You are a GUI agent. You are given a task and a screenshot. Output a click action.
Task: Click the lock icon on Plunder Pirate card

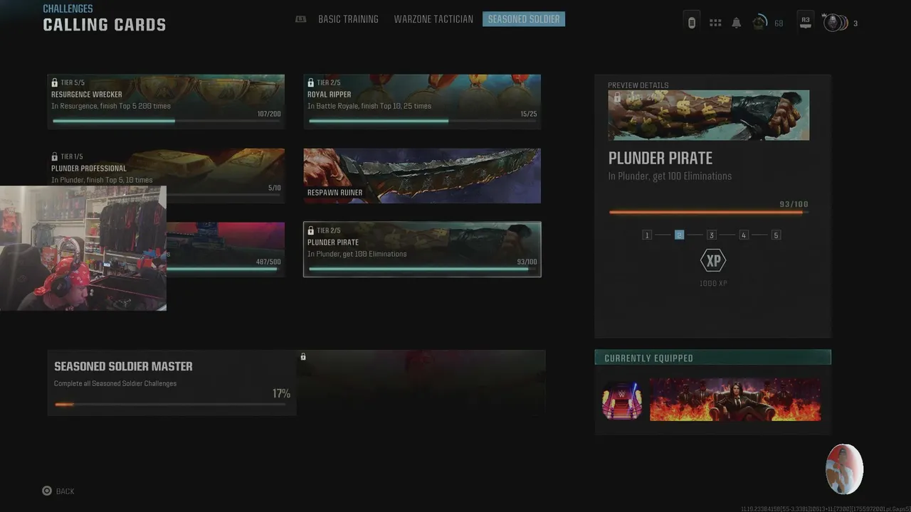(311, 230)
